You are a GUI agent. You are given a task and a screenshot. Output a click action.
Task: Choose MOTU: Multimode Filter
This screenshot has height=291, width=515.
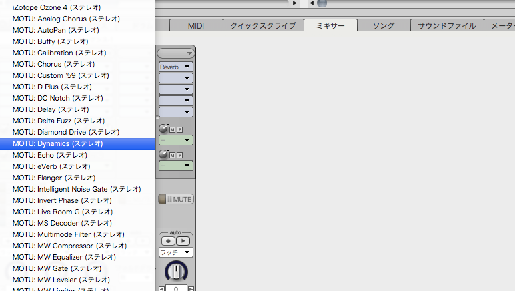pyautogui.click(x=77, y=234)
